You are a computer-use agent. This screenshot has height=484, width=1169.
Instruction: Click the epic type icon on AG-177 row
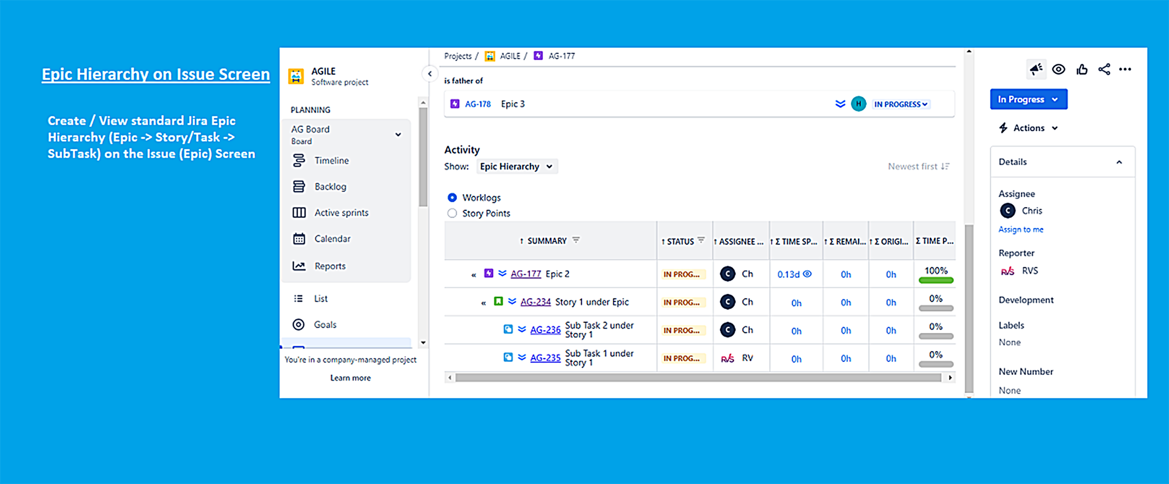pyautogui.click(x=488, y=273)
